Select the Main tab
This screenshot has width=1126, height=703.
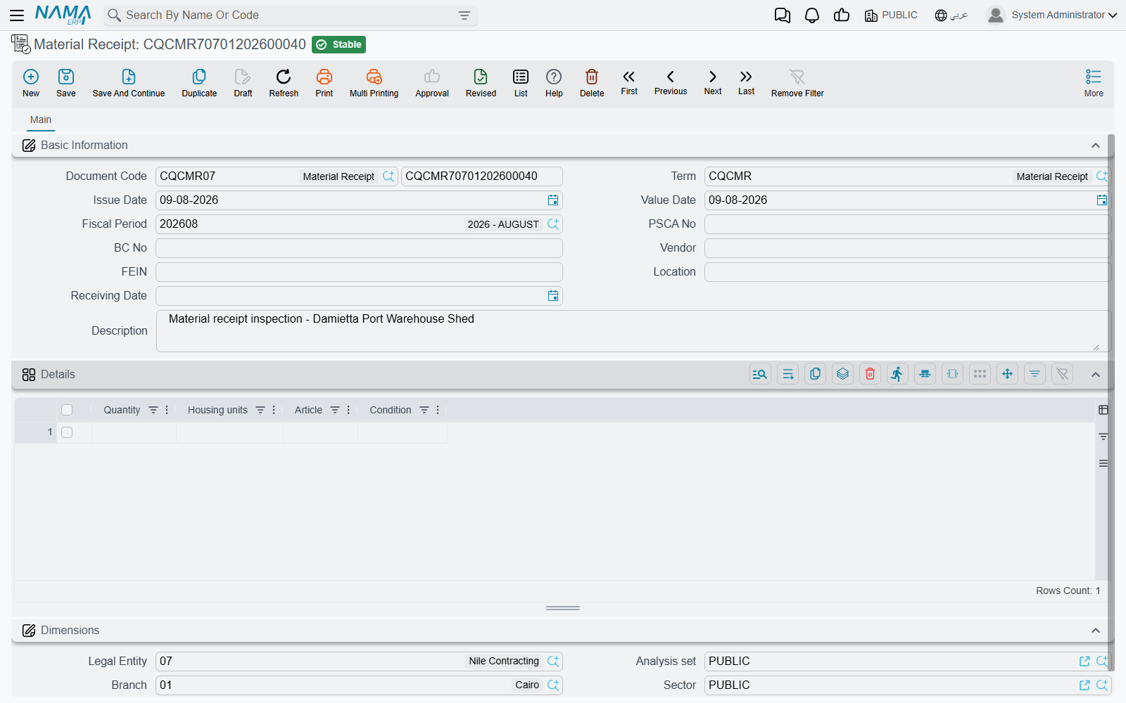click(41, 120)
